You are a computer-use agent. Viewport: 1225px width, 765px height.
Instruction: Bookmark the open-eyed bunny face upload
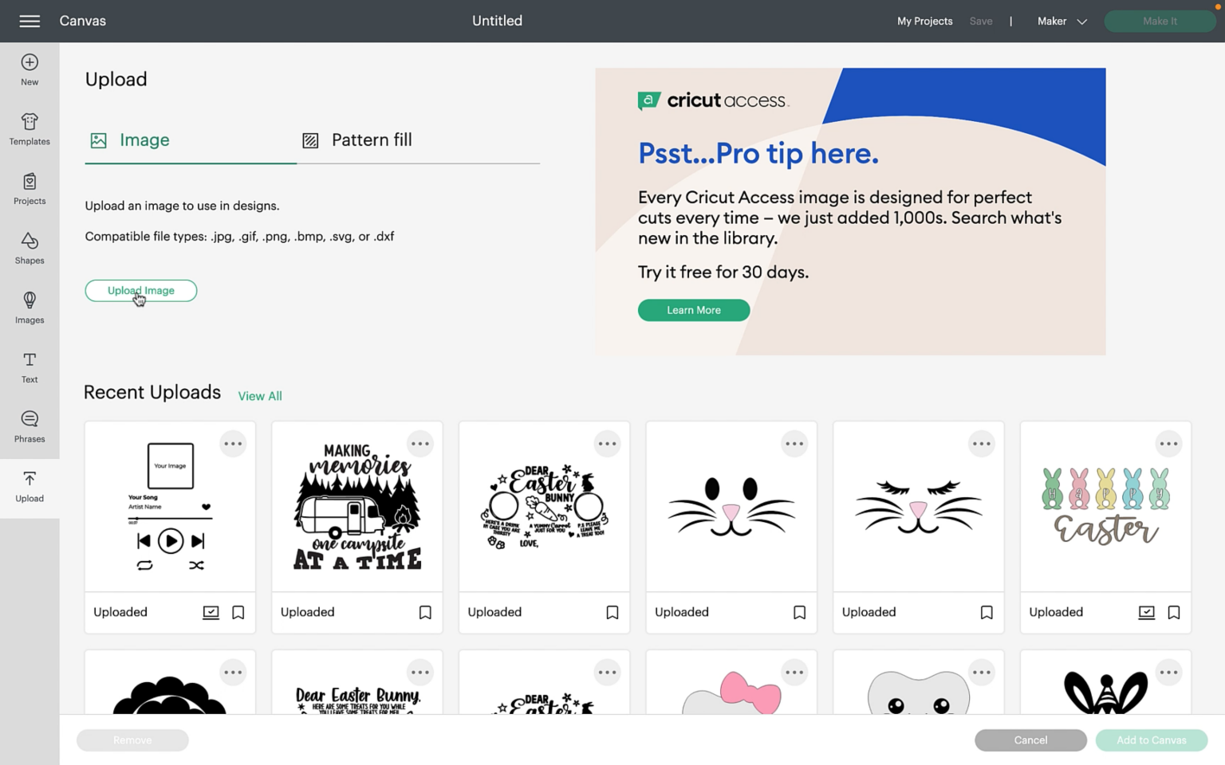coord(799,612)
